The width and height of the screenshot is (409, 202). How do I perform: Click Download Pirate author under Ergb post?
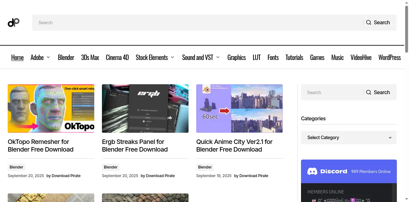coord(160,176)
